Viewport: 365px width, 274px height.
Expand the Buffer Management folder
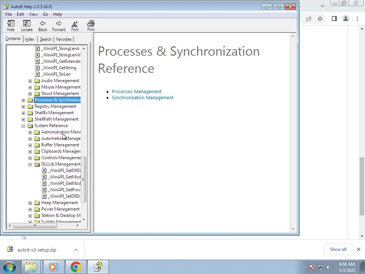[x=30, y=146]
